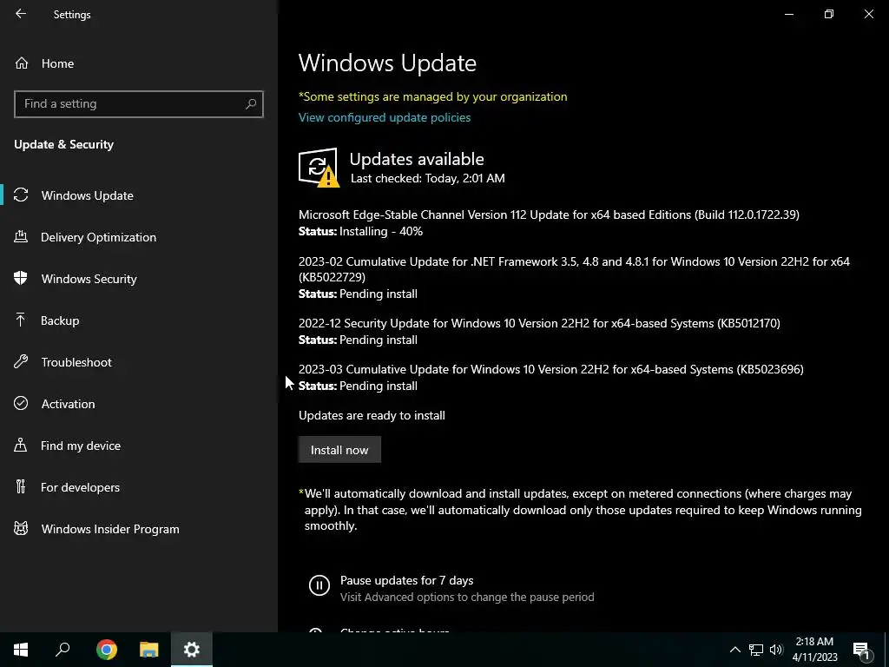Click the Installing - 40% status text

pos(381,231)
